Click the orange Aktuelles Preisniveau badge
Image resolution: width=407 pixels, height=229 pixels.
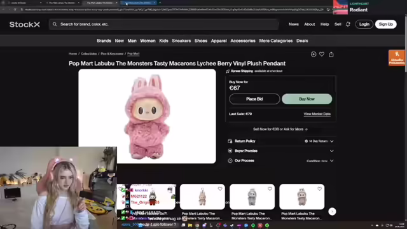pos(397,58)
